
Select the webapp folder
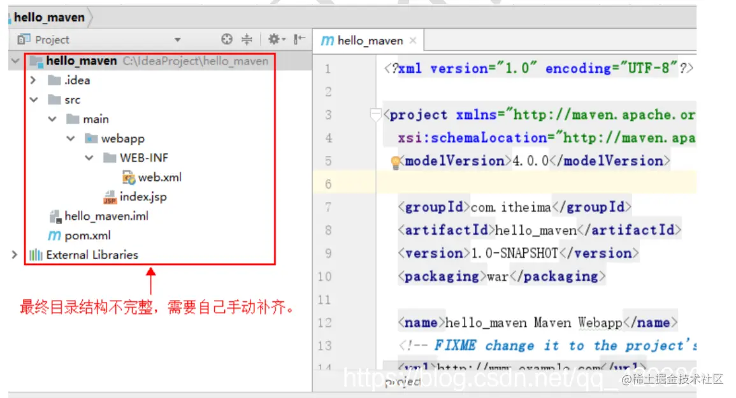(x=123, y=139)
